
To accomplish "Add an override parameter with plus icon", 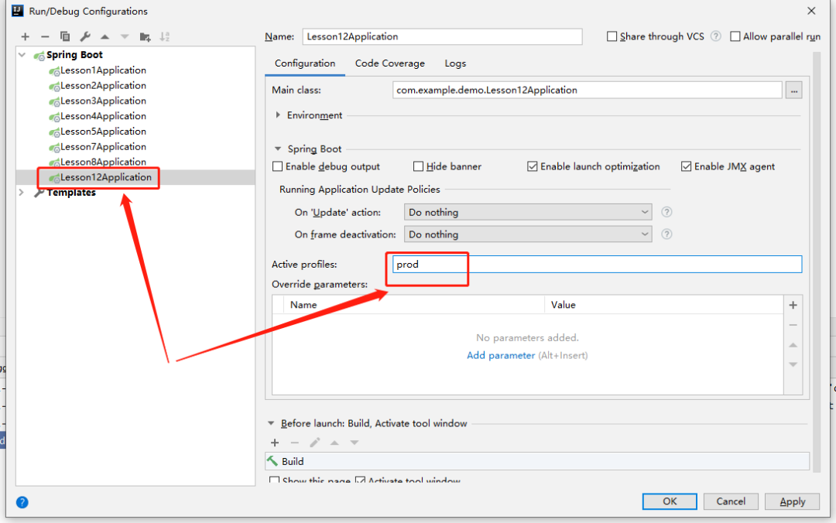I will tap(793, 305).
